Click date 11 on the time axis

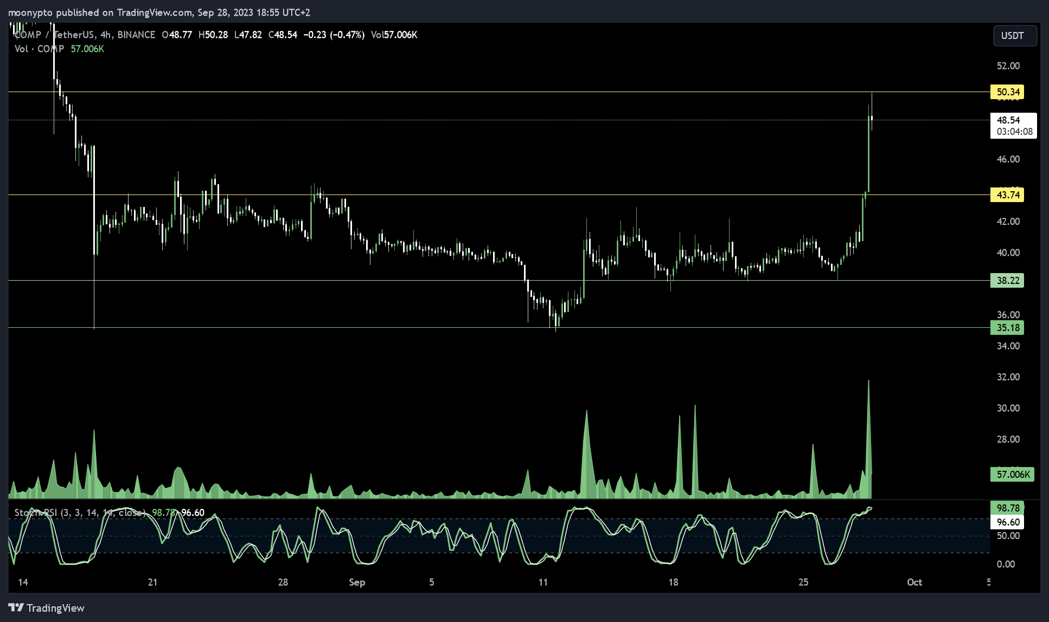[543, 582]
